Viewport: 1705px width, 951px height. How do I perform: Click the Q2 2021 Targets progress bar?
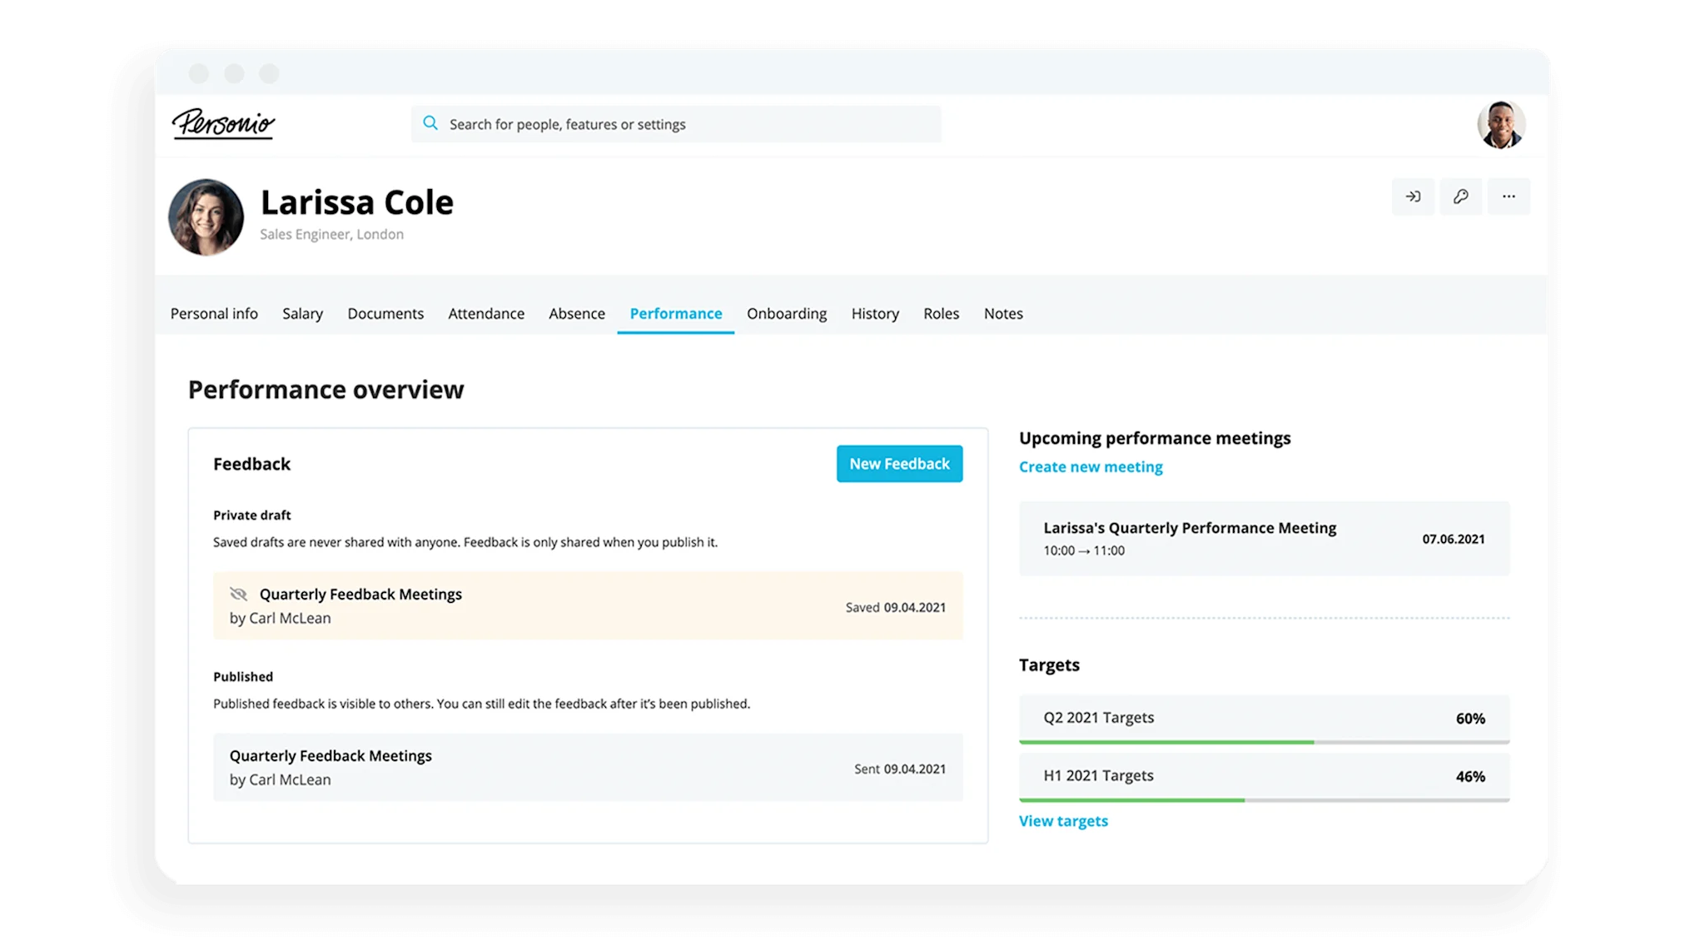(x=1264, y=741)
